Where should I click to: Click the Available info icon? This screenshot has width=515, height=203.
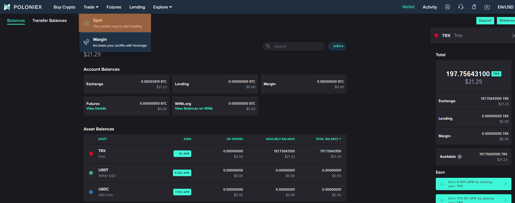(460, 157)
